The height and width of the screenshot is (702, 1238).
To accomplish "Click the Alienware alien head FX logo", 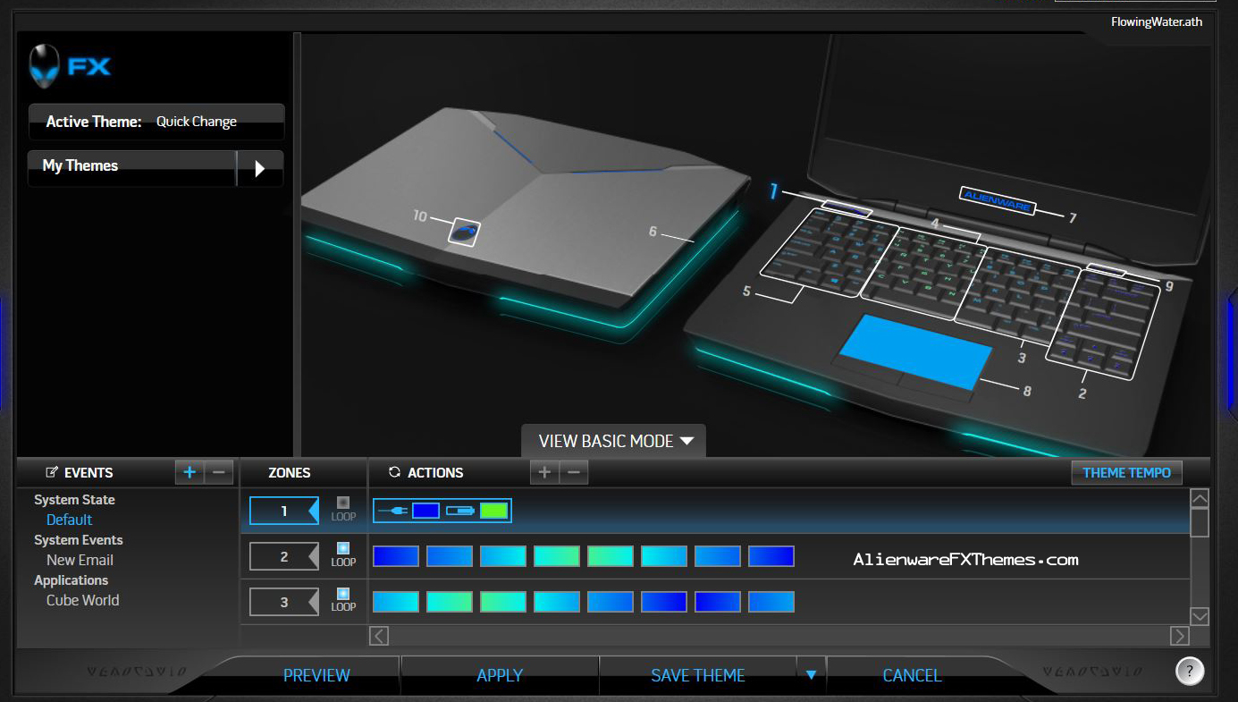I will coord(70,66).
